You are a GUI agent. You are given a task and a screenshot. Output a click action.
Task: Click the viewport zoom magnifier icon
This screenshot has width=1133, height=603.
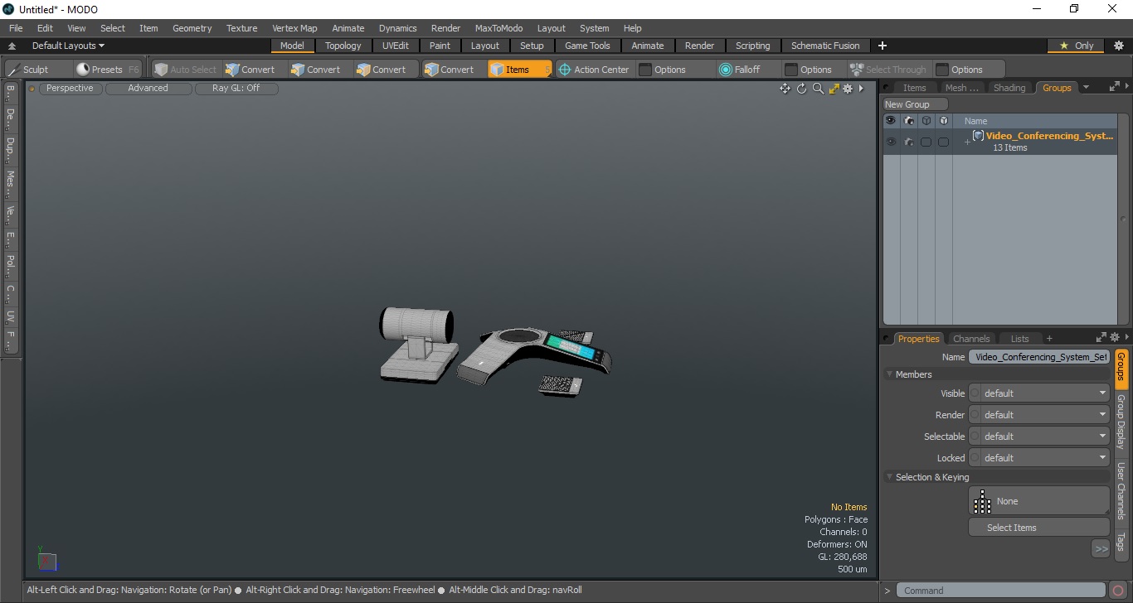[x=818, y=89]
